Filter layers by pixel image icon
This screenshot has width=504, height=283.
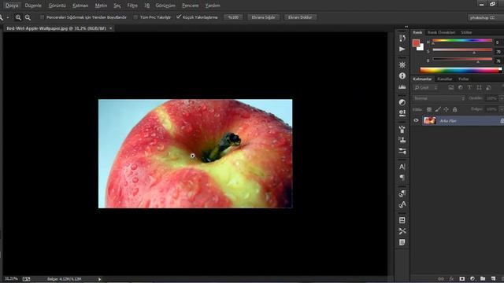pyautogui.click(x=451, y=87)
